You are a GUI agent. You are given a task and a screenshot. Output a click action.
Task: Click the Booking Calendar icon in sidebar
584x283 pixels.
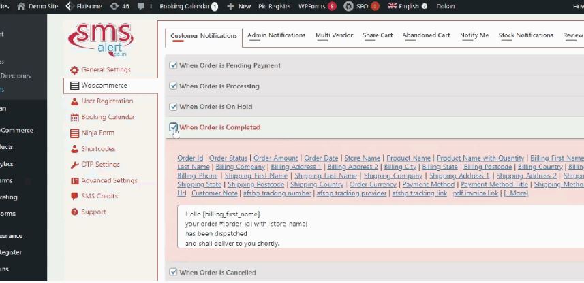[74, 117]
